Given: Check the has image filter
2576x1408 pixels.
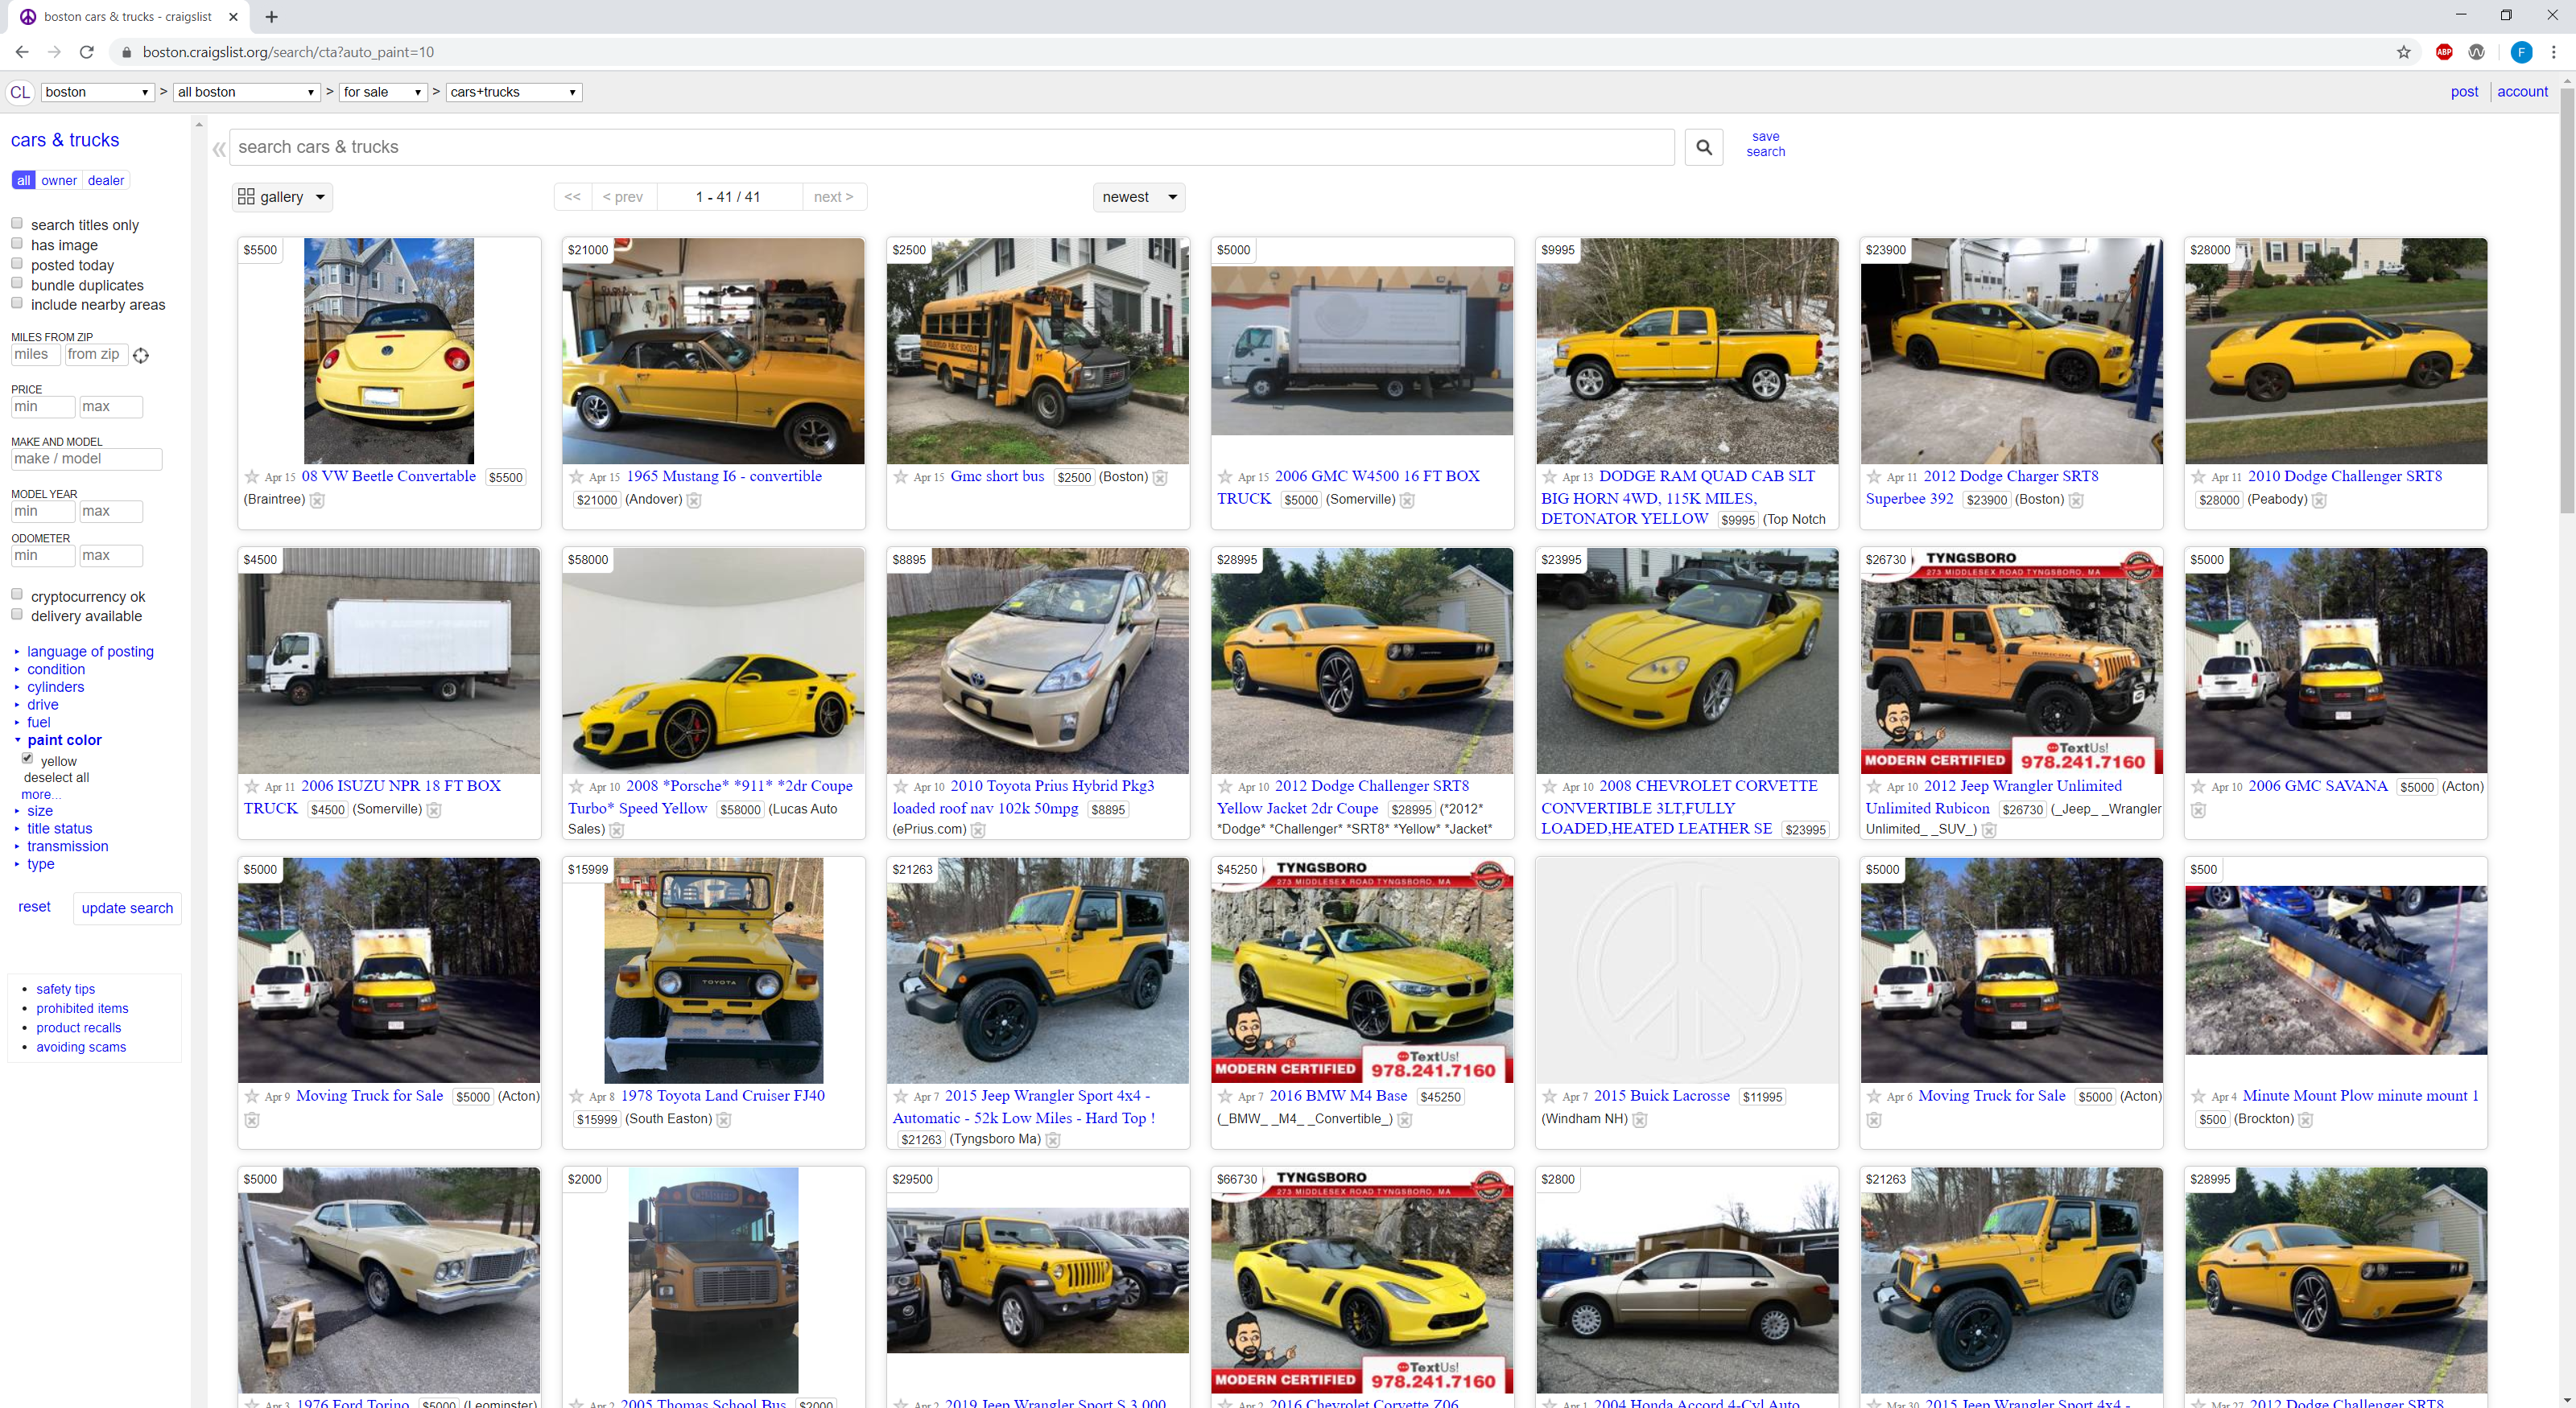Looking at the screenshot, I should pos(17,243).
